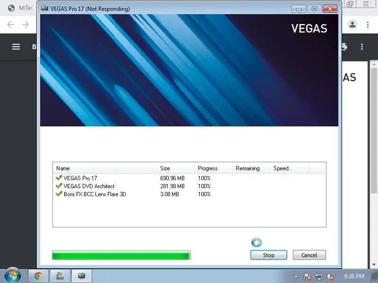Click the 281.98 MB size value

(172, 186)
